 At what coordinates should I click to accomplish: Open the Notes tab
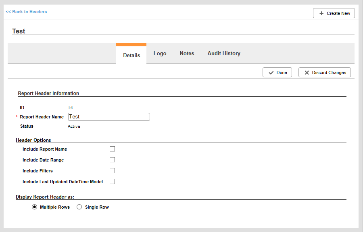[187, 54]
